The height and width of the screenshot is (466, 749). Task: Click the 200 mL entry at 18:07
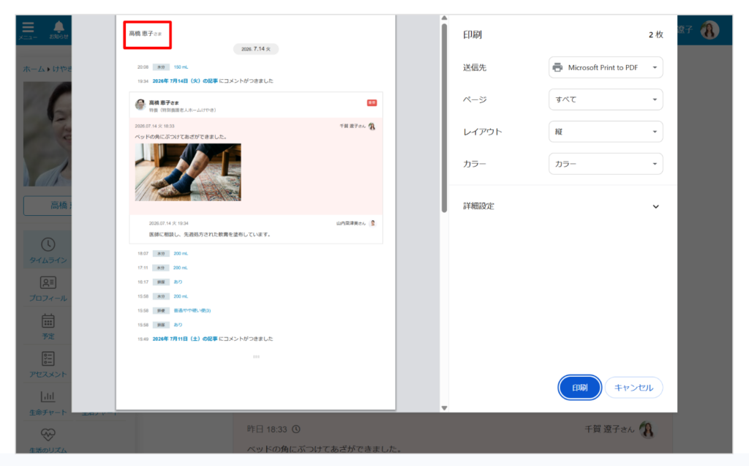pyautogui.click(x=181, y=253)
